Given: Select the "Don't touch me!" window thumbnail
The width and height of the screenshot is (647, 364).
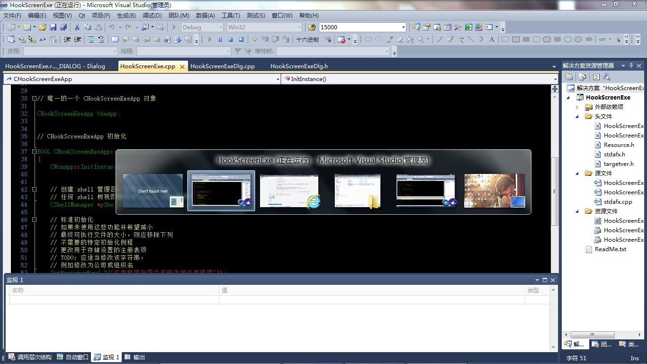Looking at the screenshot, I should tap(153, 191).
